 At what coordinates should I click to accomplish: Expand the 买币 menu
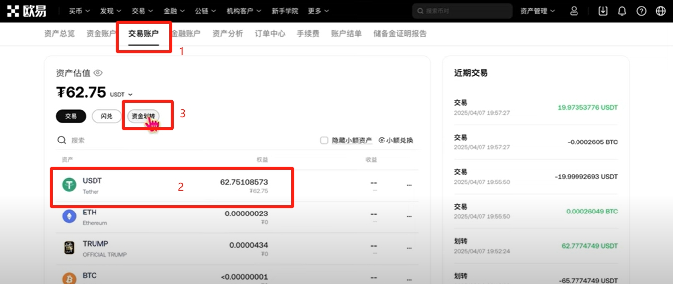80,11
